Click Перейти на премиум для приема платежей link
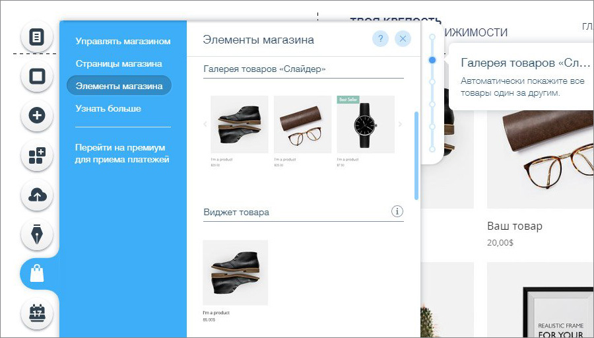Image resolution: width=594 pixels, height=338 pixels. (x=122, y=153)
